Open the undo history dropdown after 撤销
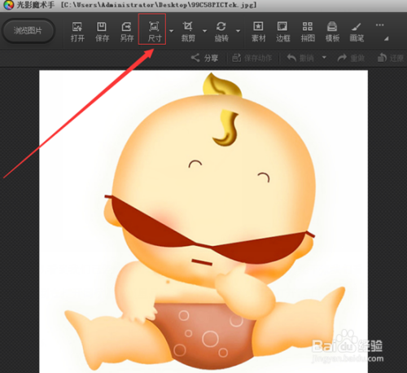 click(324, 58)
